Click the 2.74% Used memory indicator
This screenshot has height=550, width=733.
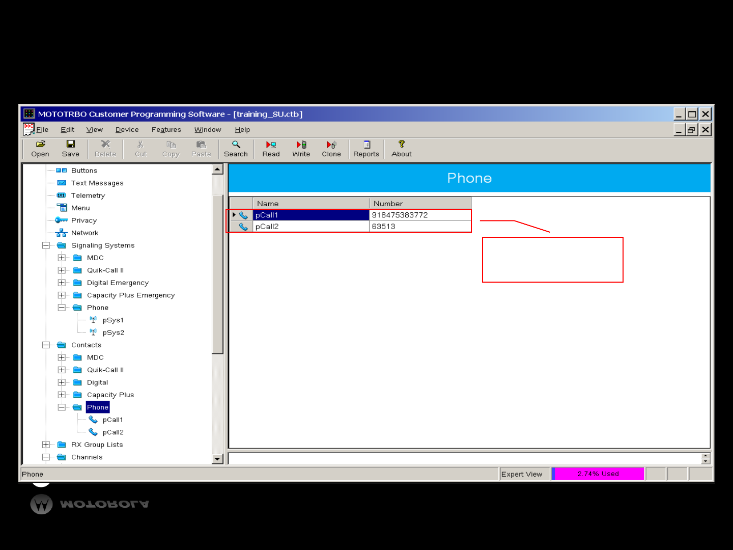click(x=598, y=474)
